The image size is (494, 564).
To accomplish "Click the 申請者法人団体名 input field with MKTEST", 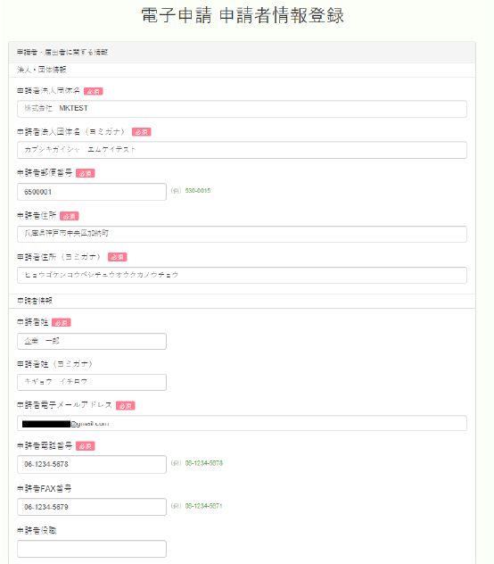I will (x=242, y=109).
